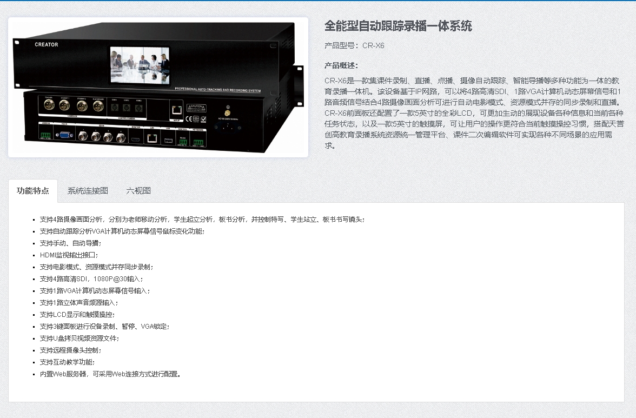Open the 六视图 tab
Screen dimensions: 636x418
[x=138, y=190]
